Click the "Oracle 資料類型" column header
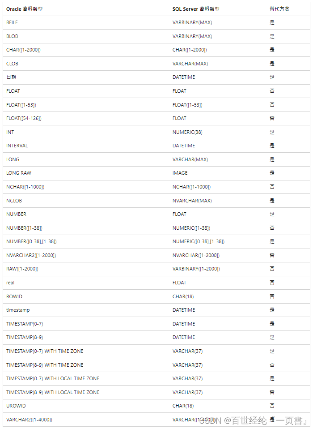The height and width of the screenshot is (429, 313). (x=25, y=9)
